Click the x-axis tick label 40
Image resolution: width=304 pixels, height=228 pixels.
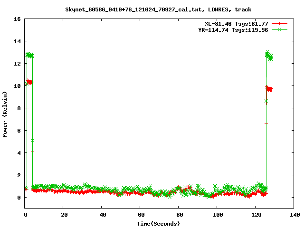pyautogui.click(x=103, y=215)
